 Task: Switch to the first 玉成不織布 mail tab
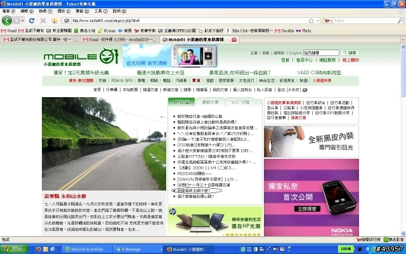tap(41, 39)
